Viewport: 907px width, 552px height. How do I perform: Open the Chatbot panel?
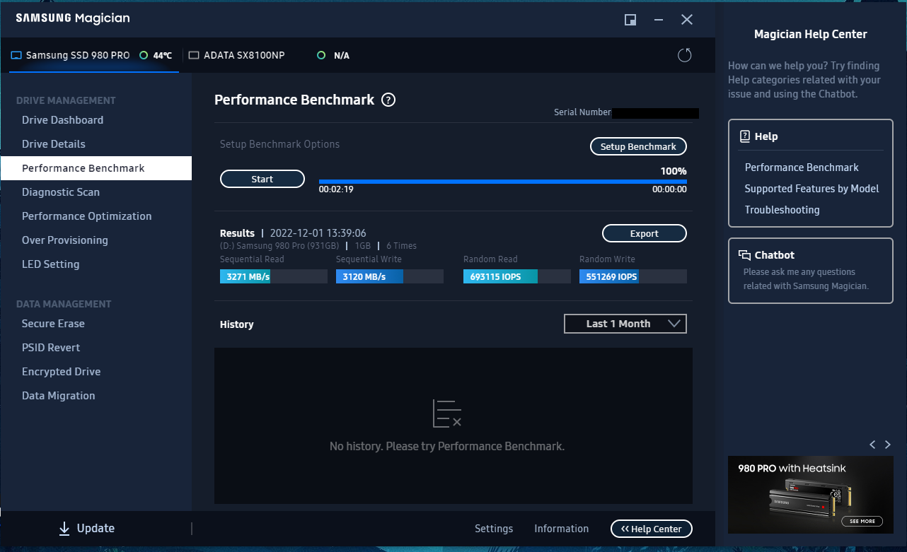(811, 271)
